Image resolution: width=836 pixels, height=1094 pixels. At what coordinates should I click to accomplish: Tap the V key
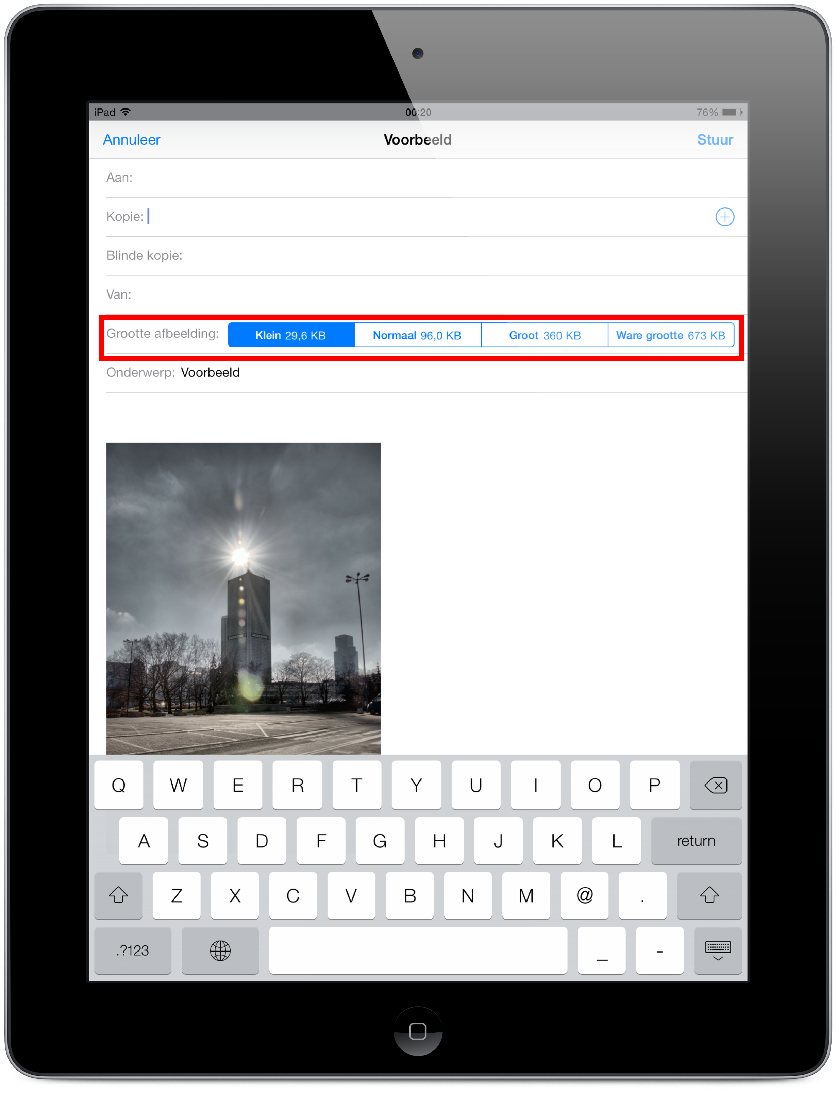(351, 895)
